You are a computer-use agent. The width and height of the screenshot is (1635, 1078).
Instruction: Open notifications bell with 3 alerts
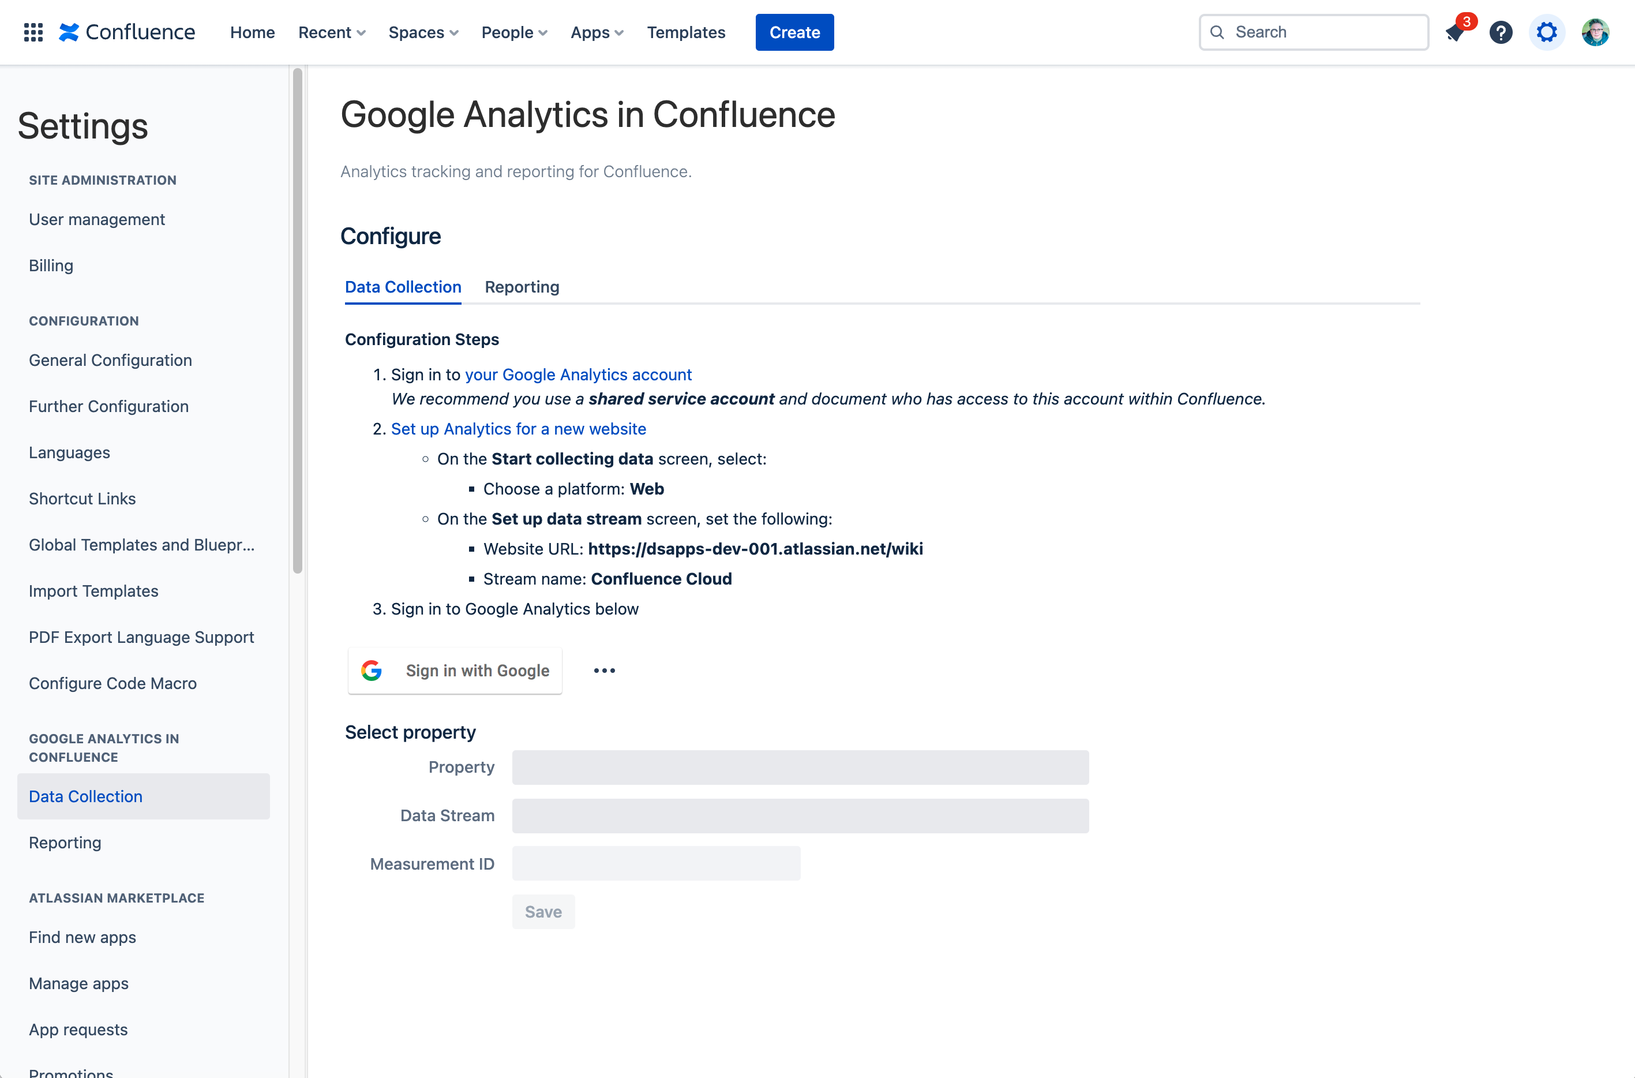click(x=1455, y=32)
